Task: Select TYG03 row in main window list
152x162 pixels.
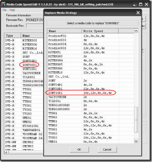Action: click(24, 114)
